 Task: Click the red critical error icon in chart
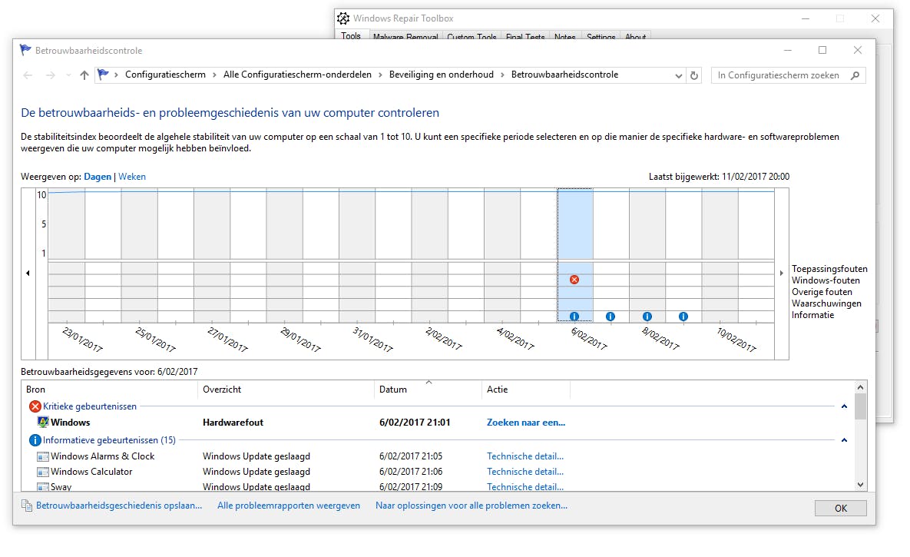(574, 280)
